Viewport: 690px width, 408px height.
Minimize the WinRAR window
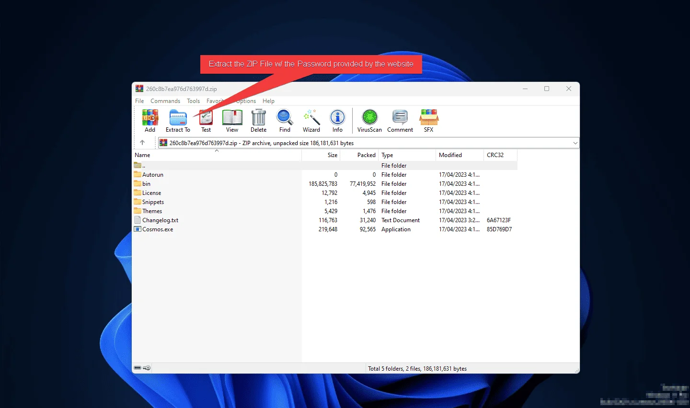tap(525, 89)
